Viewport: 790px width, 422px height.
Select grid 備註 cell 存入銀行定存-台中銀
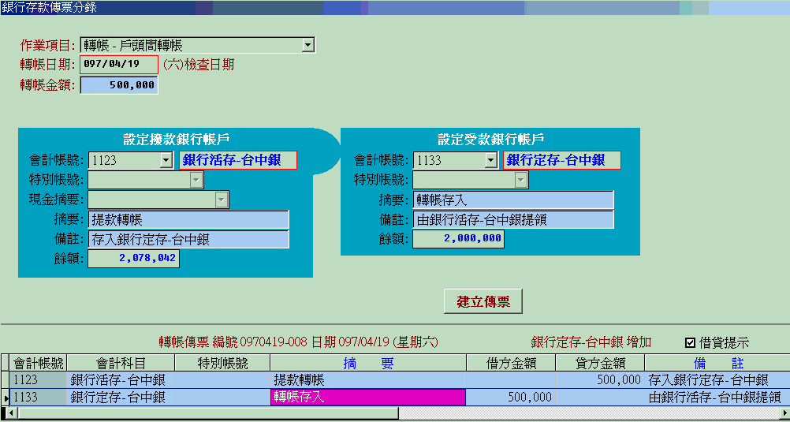click(717, 380)
